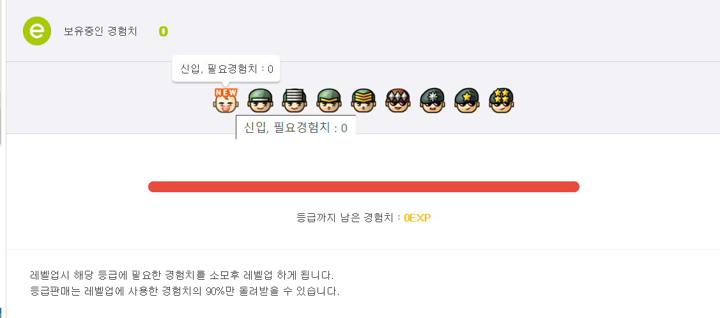Select the three-diamond bandana rank icon
Screen dimensions: 720x318
click(398, 100)
